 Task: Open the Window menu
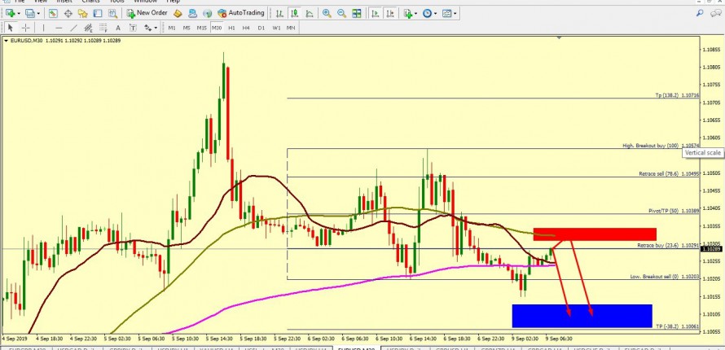[145, 2]
